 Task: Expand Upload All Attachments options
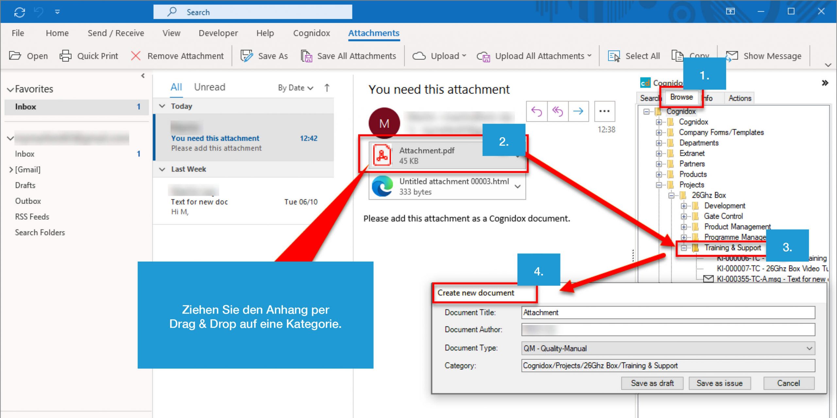[x=589, y=56]
